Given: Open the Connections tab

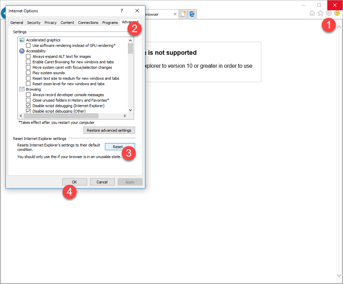Looking at the screenshot, I should (88, 22).
